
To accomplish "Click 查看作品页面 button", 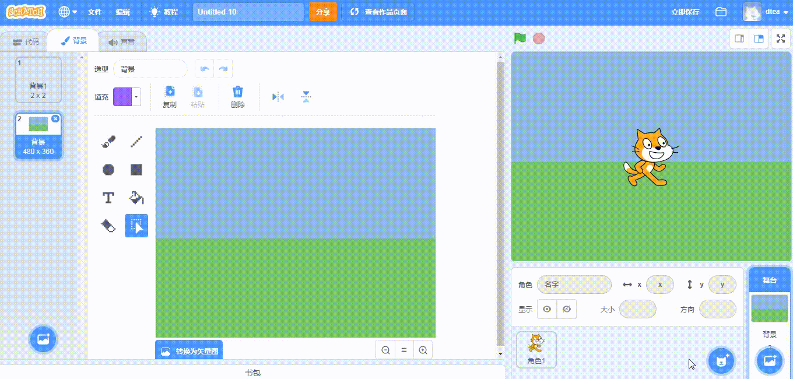I will point(378,12).
